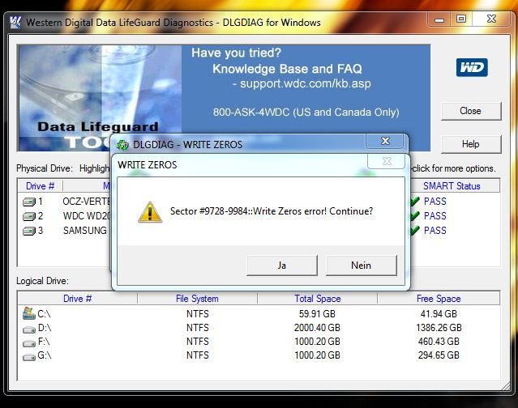Select physical drive 1 disk icon
The width and height of the screenshot is (518, 408).
point(29,202)
